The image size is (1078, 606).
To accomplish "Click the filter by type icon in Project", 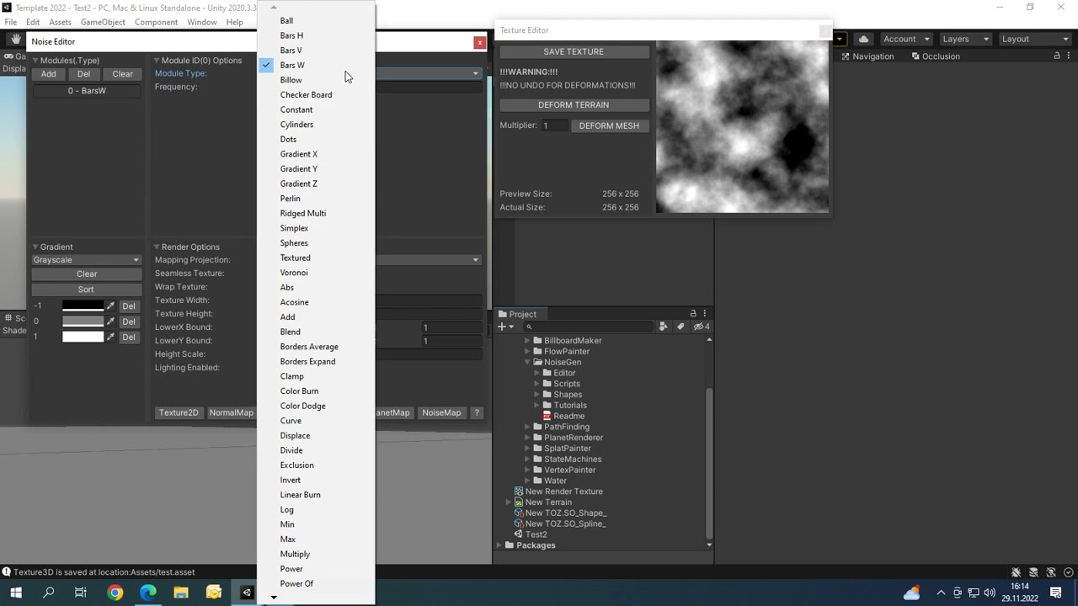I will 664,327.
